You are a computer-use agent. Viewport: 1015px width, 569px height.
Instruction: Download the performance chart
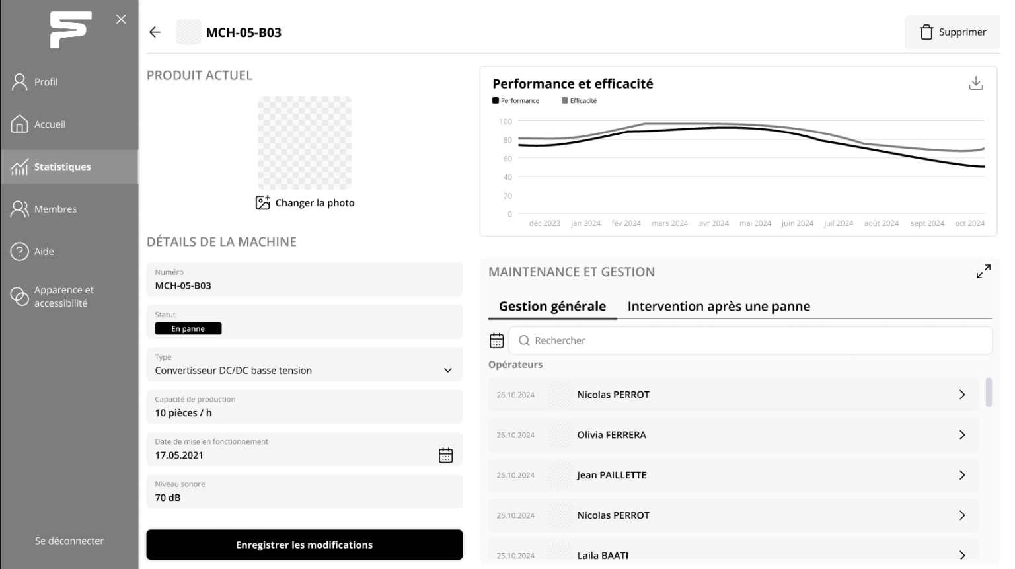[x=975, y=83]
